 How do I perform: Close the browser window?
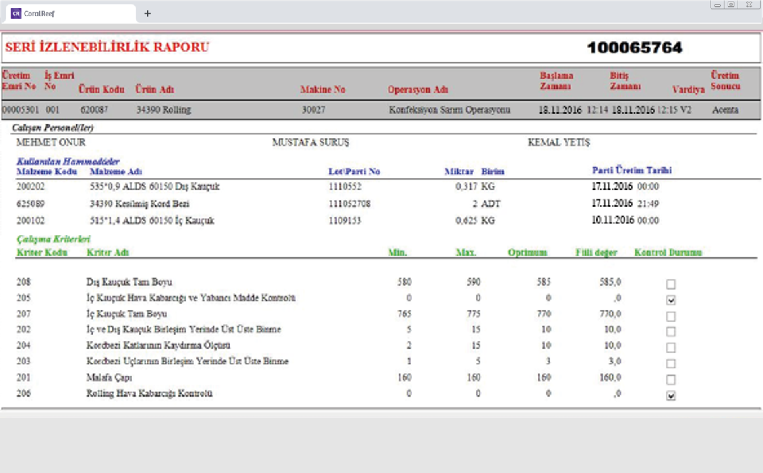coord(749,5)
